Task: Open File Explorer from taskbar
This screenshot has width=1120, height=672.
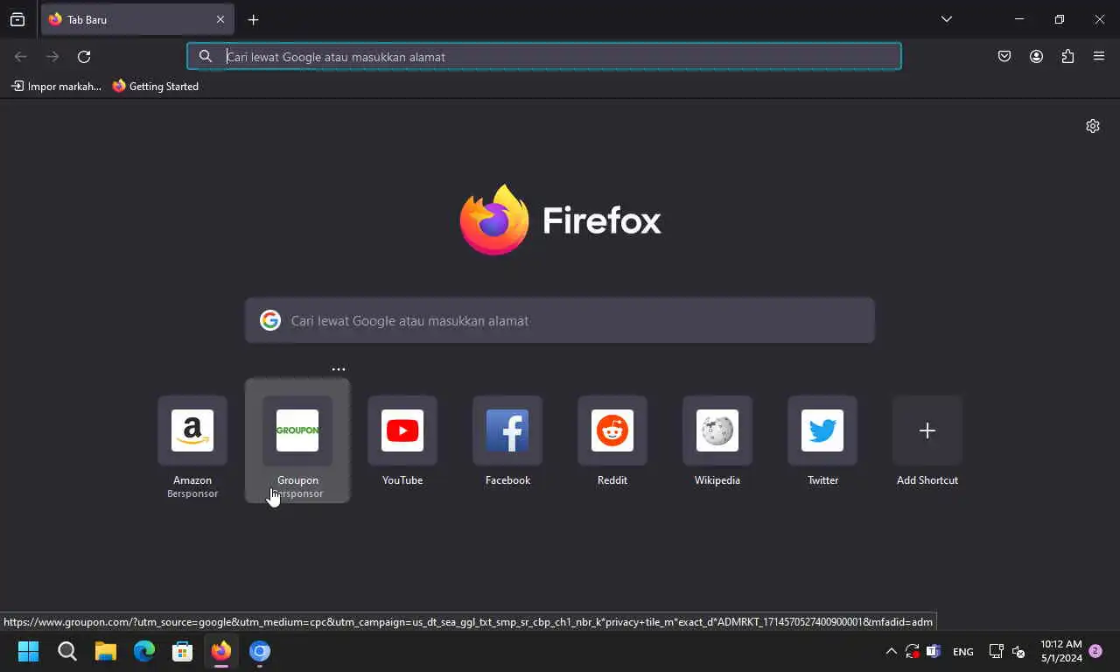Action: (106, 651)
